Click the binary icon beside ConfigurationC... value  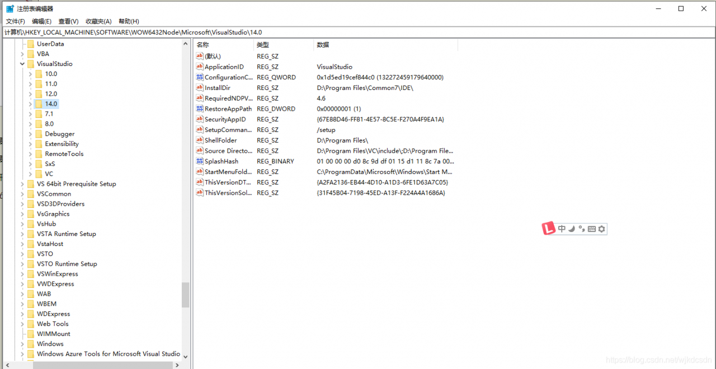(200, 77)
